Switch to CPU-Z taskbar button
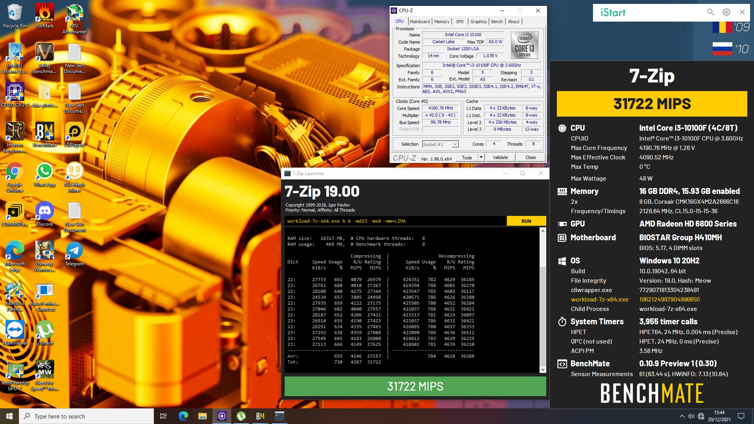Viewport: 754px width, 424px height. tap(222, 416)
